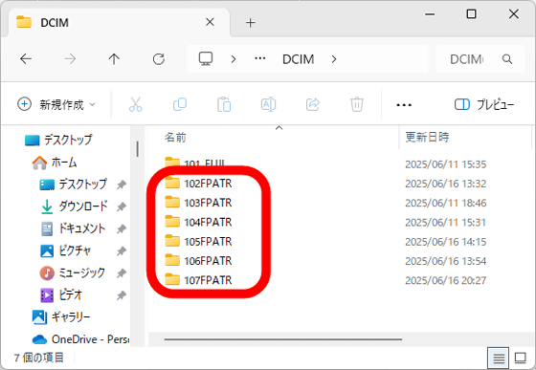Open ドキュメント in the sidebar
The width and height of the screenshot is (536, 370).
coord(73,229)
